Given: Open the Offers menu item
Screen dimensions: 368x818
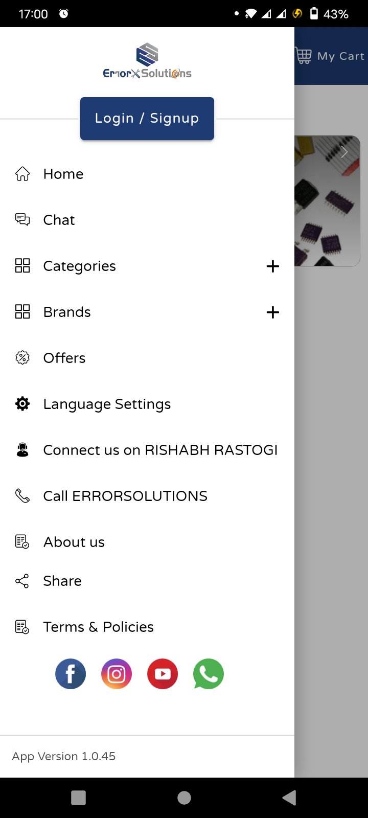Looking at the screenshot, I should click(147, 358).
